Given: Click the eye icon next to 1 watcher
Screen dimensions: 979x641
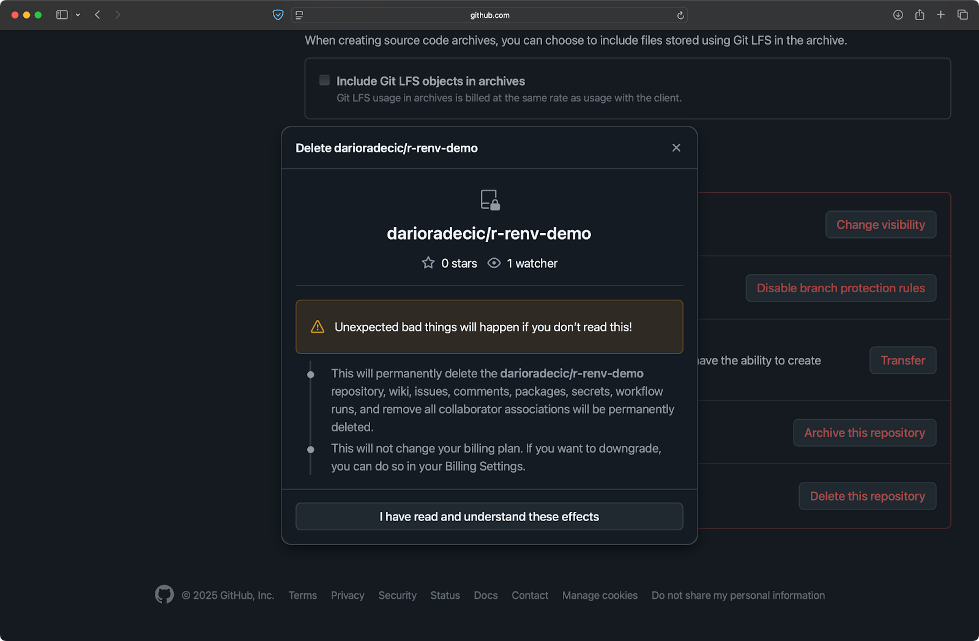Looking at the screenshot, I should pyautogui.click(x=494, y=263).
